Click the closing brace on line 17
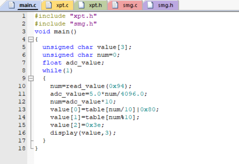The image size is (239, 164). click(44, 141)
